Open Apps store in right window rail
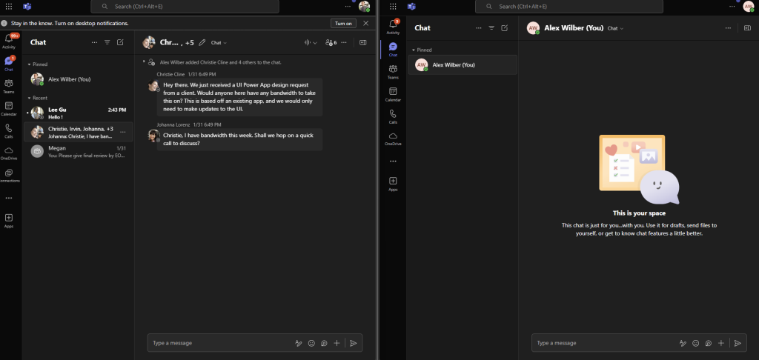 click(x=393, y=184)
